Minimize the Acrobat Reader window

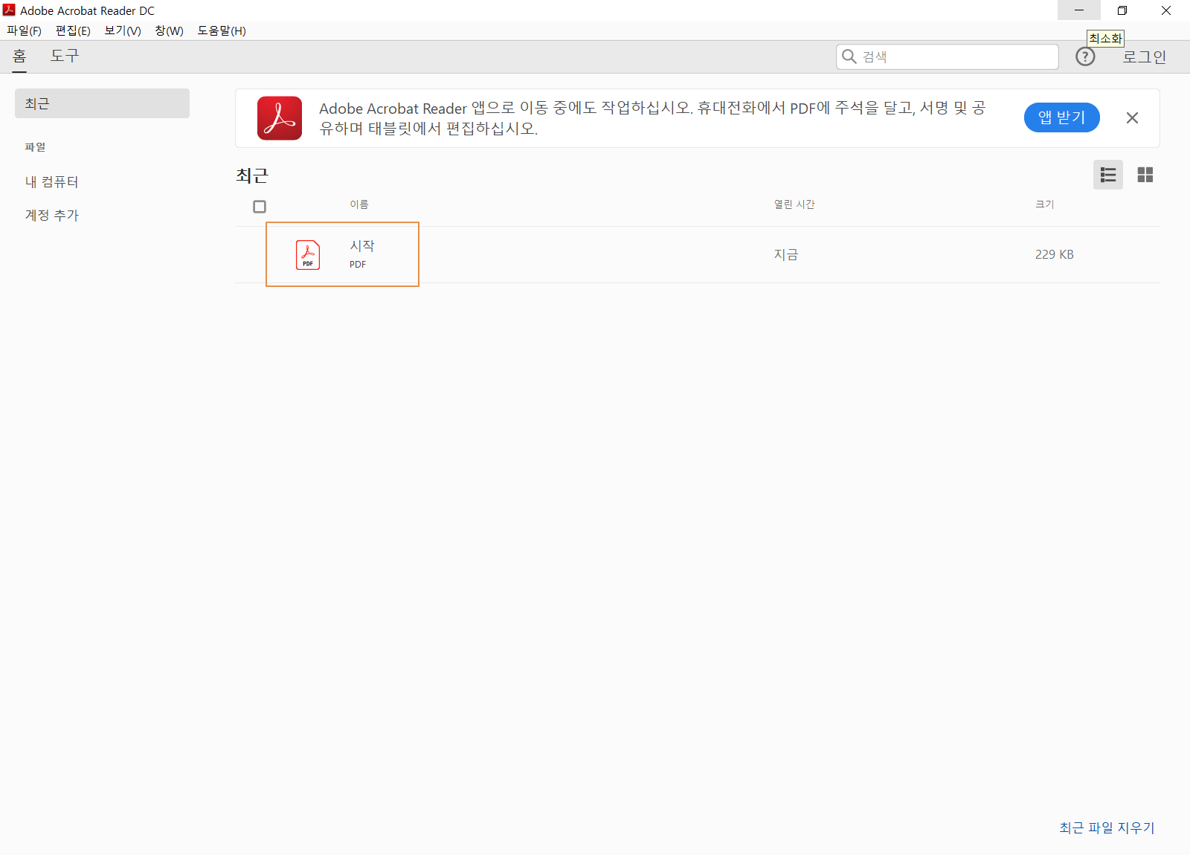click(1079, 10)
